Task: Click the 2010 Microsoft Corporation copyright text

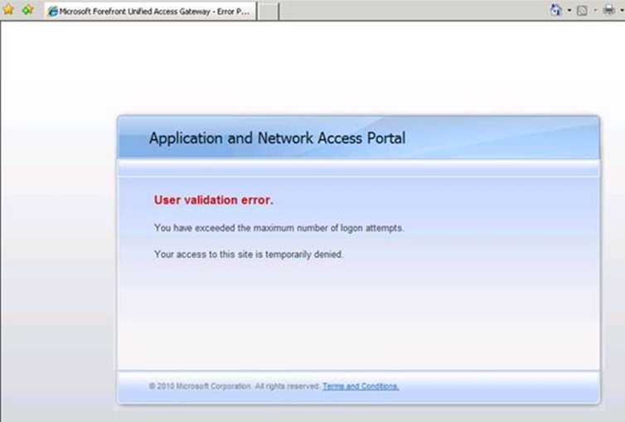Action: (x=235, y=386)
